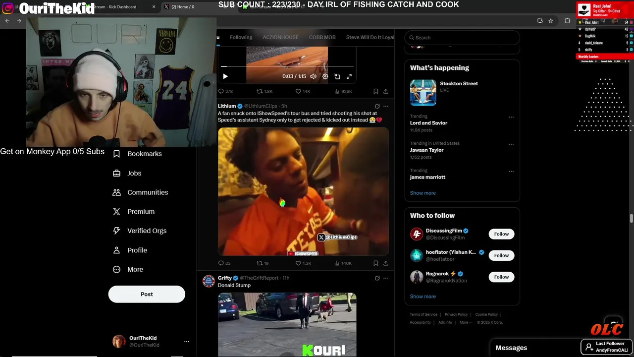Open Bookmarks in the sidebar
This screenshot has height=357, width=634.
click(x=137, y=154)
